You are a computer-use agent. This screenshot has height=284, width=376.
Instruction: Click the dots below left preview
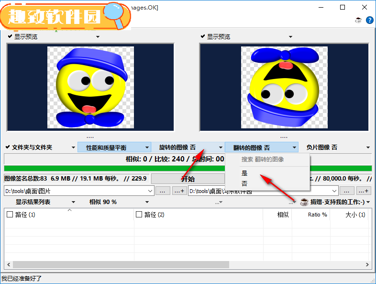click(x=90, y=137)
